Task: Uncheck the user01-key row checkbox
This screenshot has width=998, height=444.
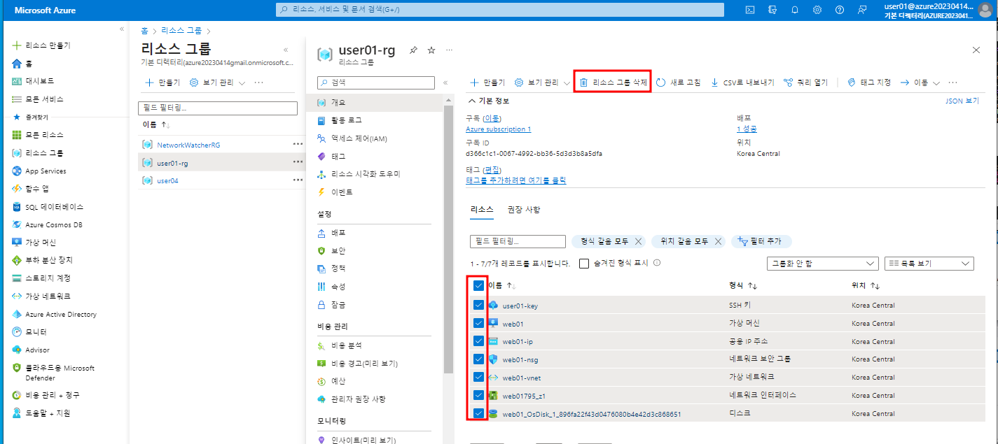Action: (478, 306)
